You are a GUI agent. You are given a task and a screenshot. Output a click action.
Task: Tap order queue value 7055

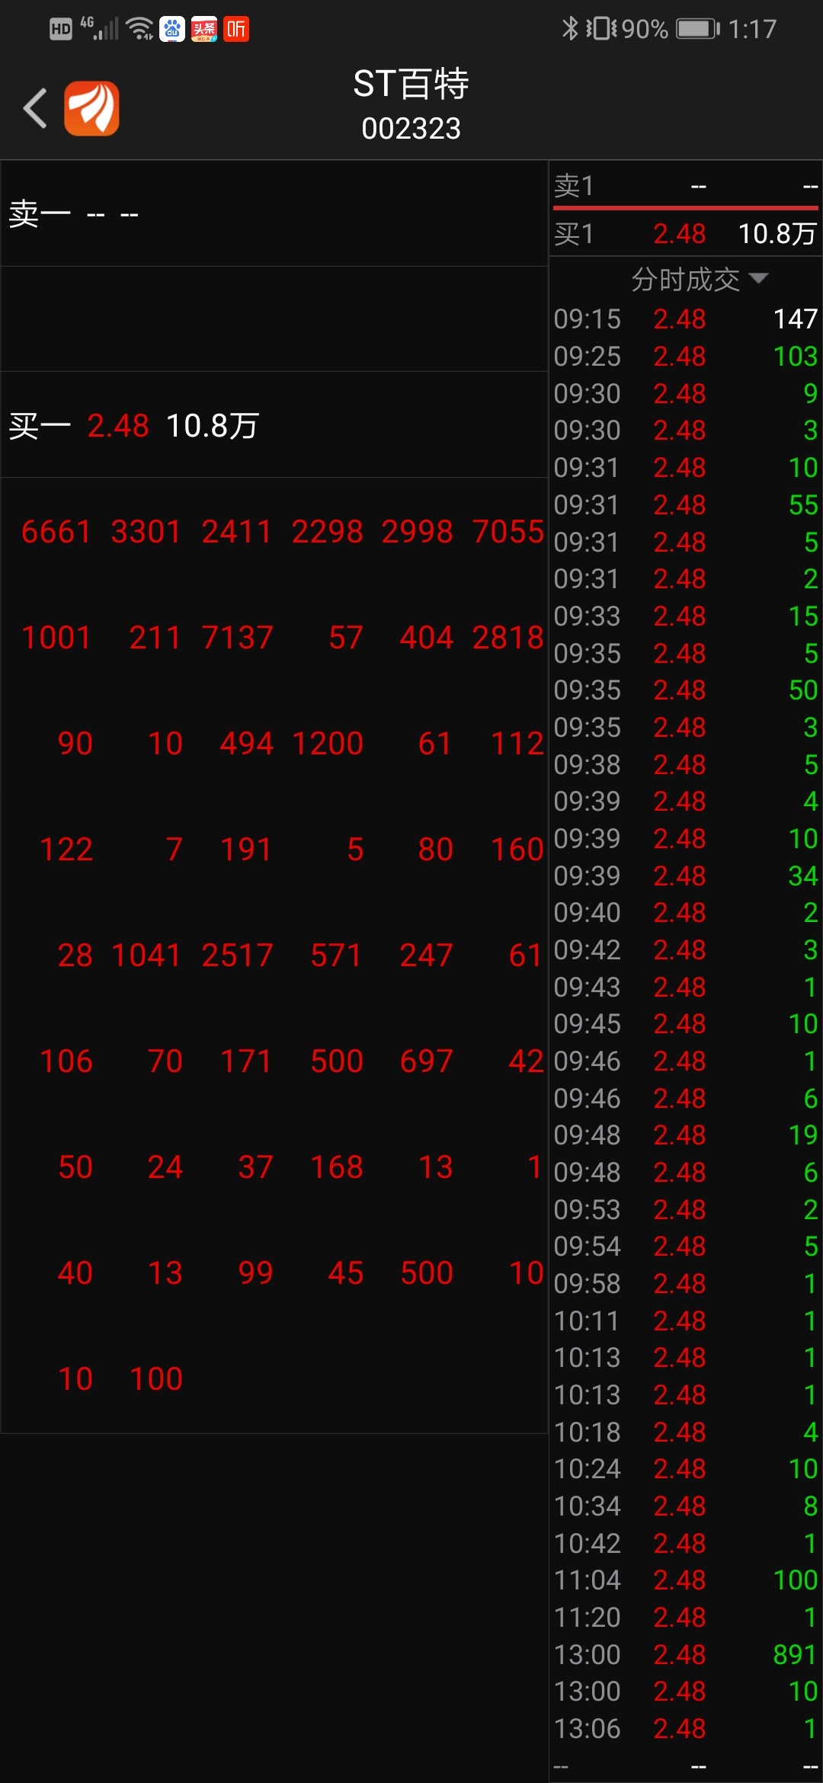508,531
